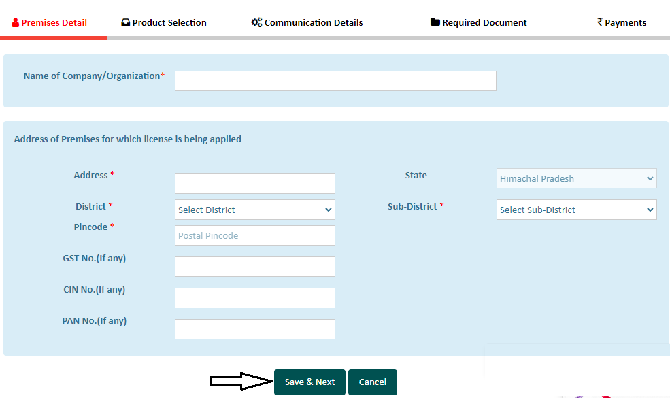Click the 'Address of Premises for which license is being applied' heading
Image resolution: width=670 pixels, height=398 pixels.
128,139
